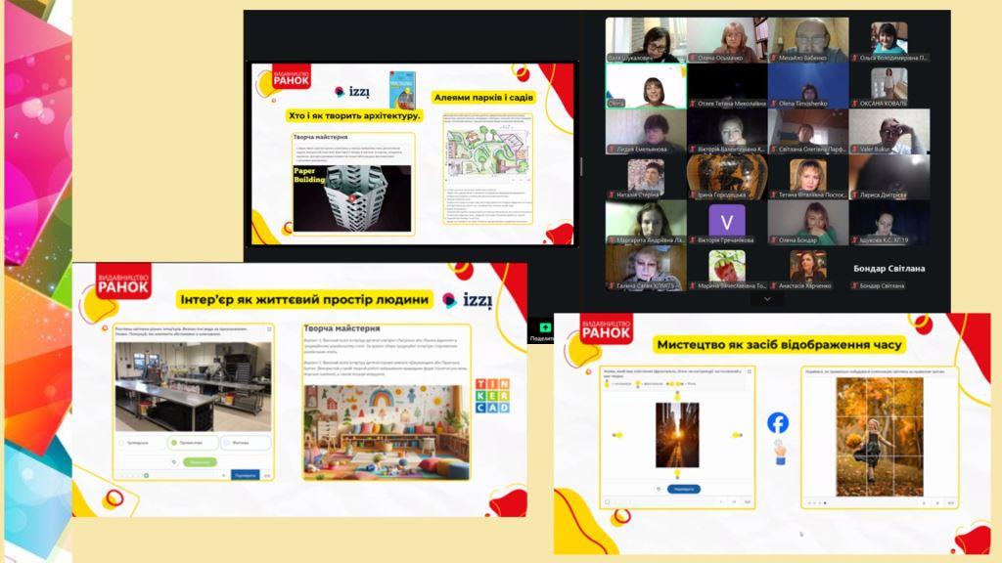This screenshot has width=1002, height=563.
Task: Expand the participant gallery with down chevron
Action: pyautogui.click(x=767, y=298)
